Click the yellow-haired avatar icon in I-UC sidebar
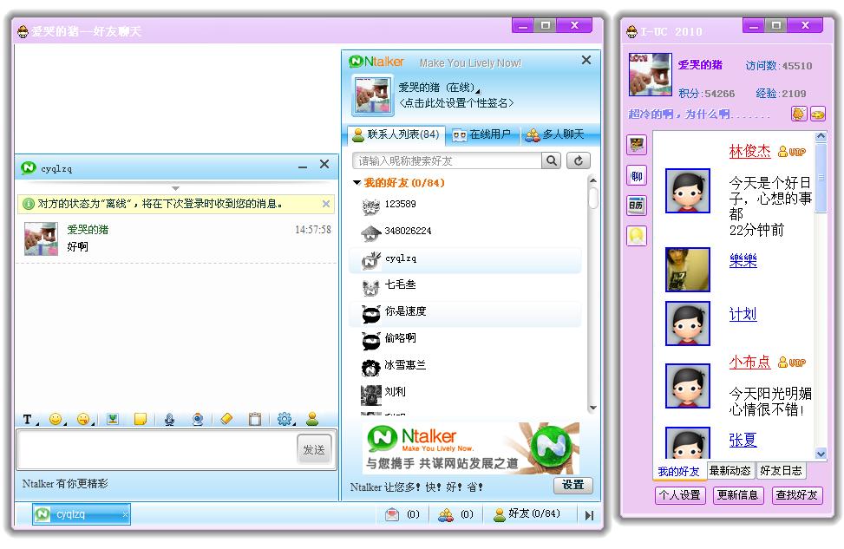Screen dimensions: 844x549 pos(637,236)
